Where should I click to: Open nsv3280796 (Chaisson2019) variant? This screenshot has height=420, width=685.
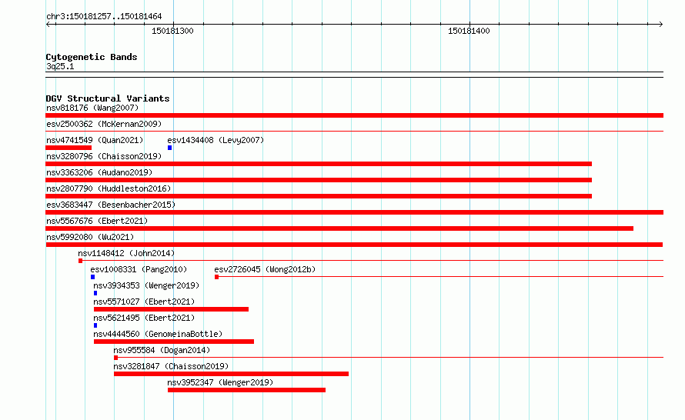(x=104, y=156)
